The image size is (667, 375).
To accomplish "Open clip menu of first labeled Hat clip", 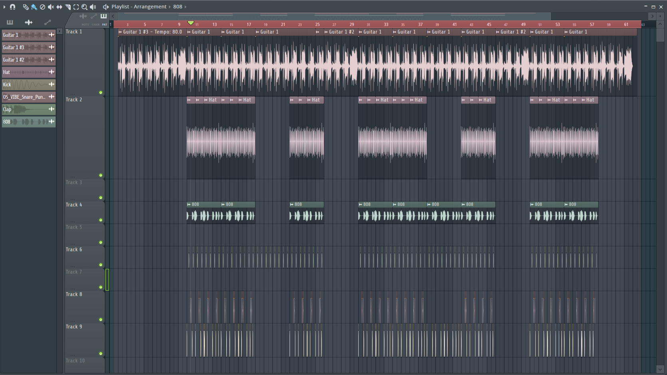I will [x=206, y=100].
